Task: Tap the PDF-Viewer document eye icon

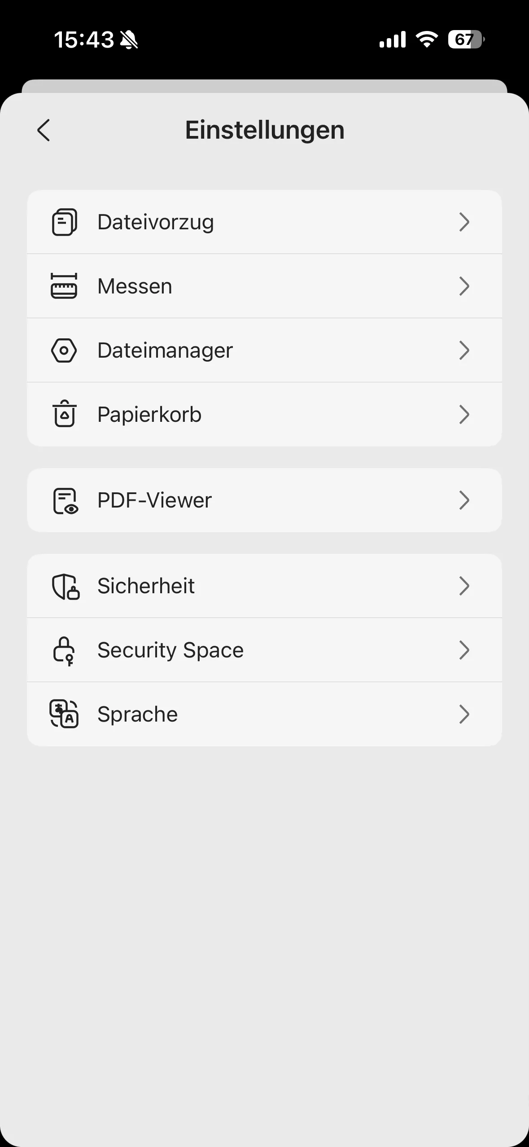Action: [65, 501]
